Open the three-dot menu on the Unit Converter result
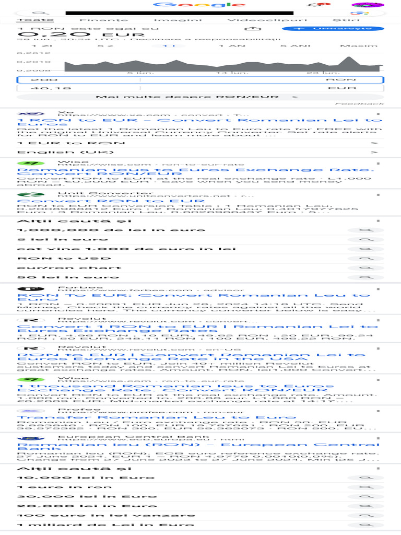Image resolution: width=401 pixels, height=535 pixels. pyautogui.click(x=378, y=195)
